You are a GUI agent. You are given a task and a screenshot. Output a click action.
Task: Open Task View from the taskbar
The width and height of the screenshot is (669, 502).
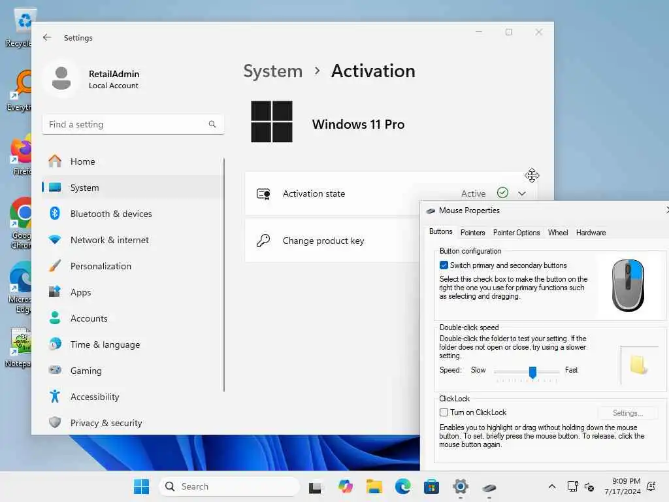click(x=315, y=486)
